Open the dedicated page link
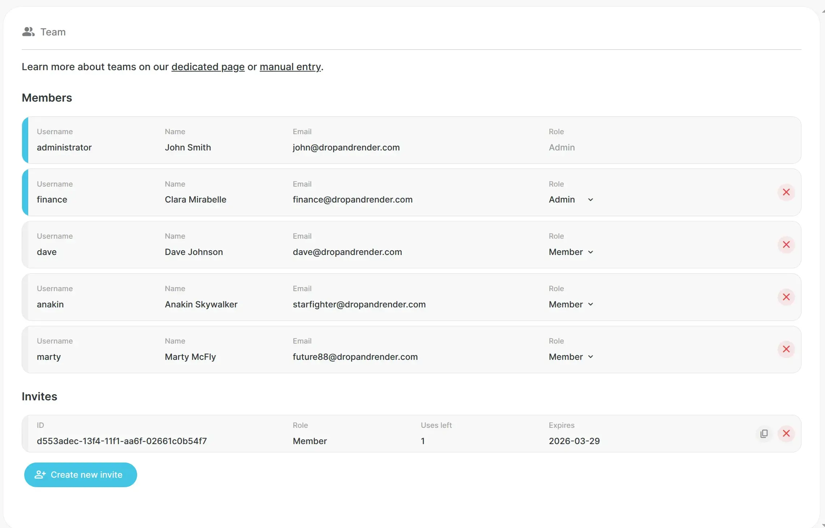The height and width of the screenshot is (528, 825). coord(207,67)
